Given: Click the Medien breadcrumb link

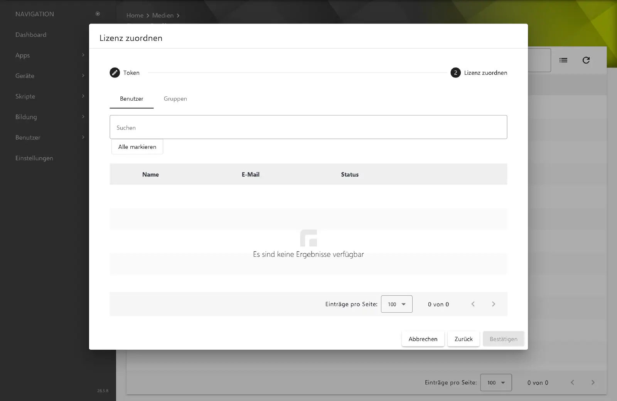Looking at the screenshot, I should 163,15.
